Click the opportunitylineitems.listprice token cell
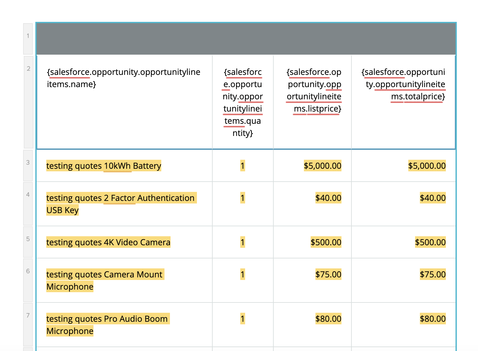Viewport: 478px width, 351px height. tap(312, 102)
